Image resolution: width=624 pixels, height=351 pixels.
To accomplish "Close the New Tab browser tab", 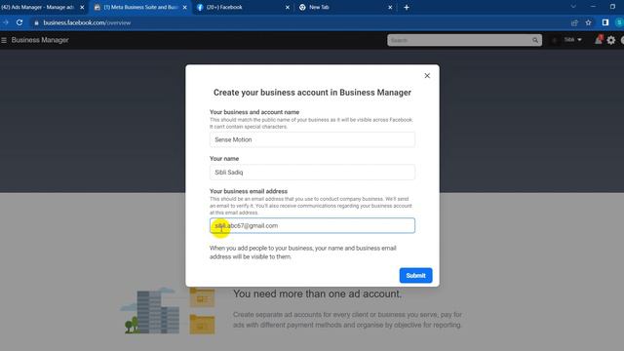I will tap(390, 7).
